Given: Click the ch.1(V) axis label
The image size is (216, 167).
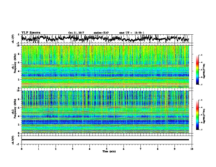Looking at the screenshot, I should coord(13,39).
